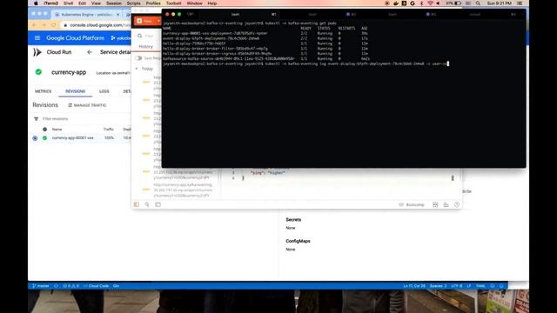The height and width of the screenshot is (313, 557).
Task: Open the Apple menu
Action: pos(36,3)
